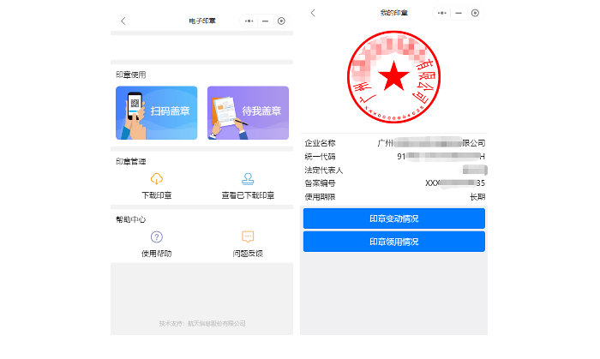
Task: Close the 我的印章 mini program via circle icon
Action: click(x=474, y=14)
